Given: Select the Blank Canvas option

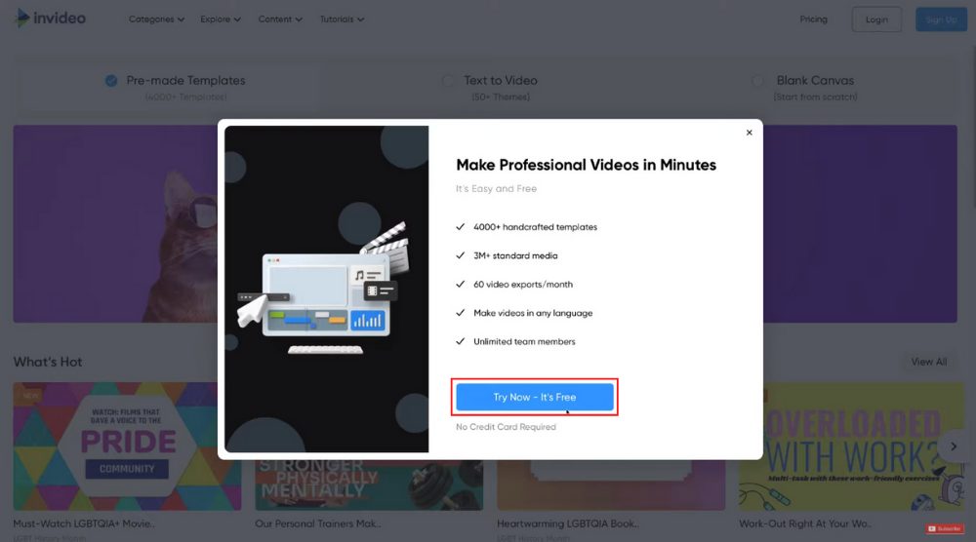Looking at the screenshot, I should (805, 87).
